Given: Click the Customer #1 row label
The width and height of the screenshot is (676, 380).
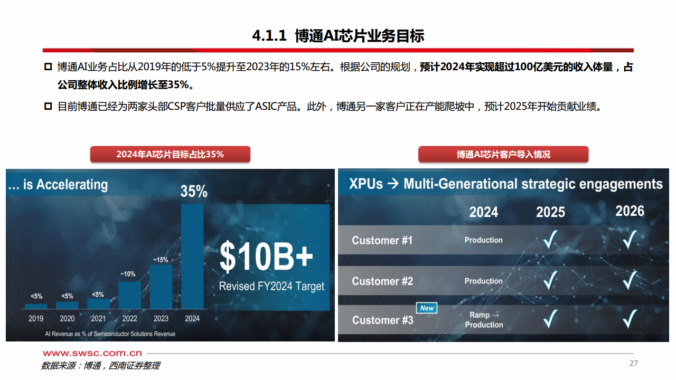Looking at the screenshot, I should pyautogui.click(x=382, y=240).
